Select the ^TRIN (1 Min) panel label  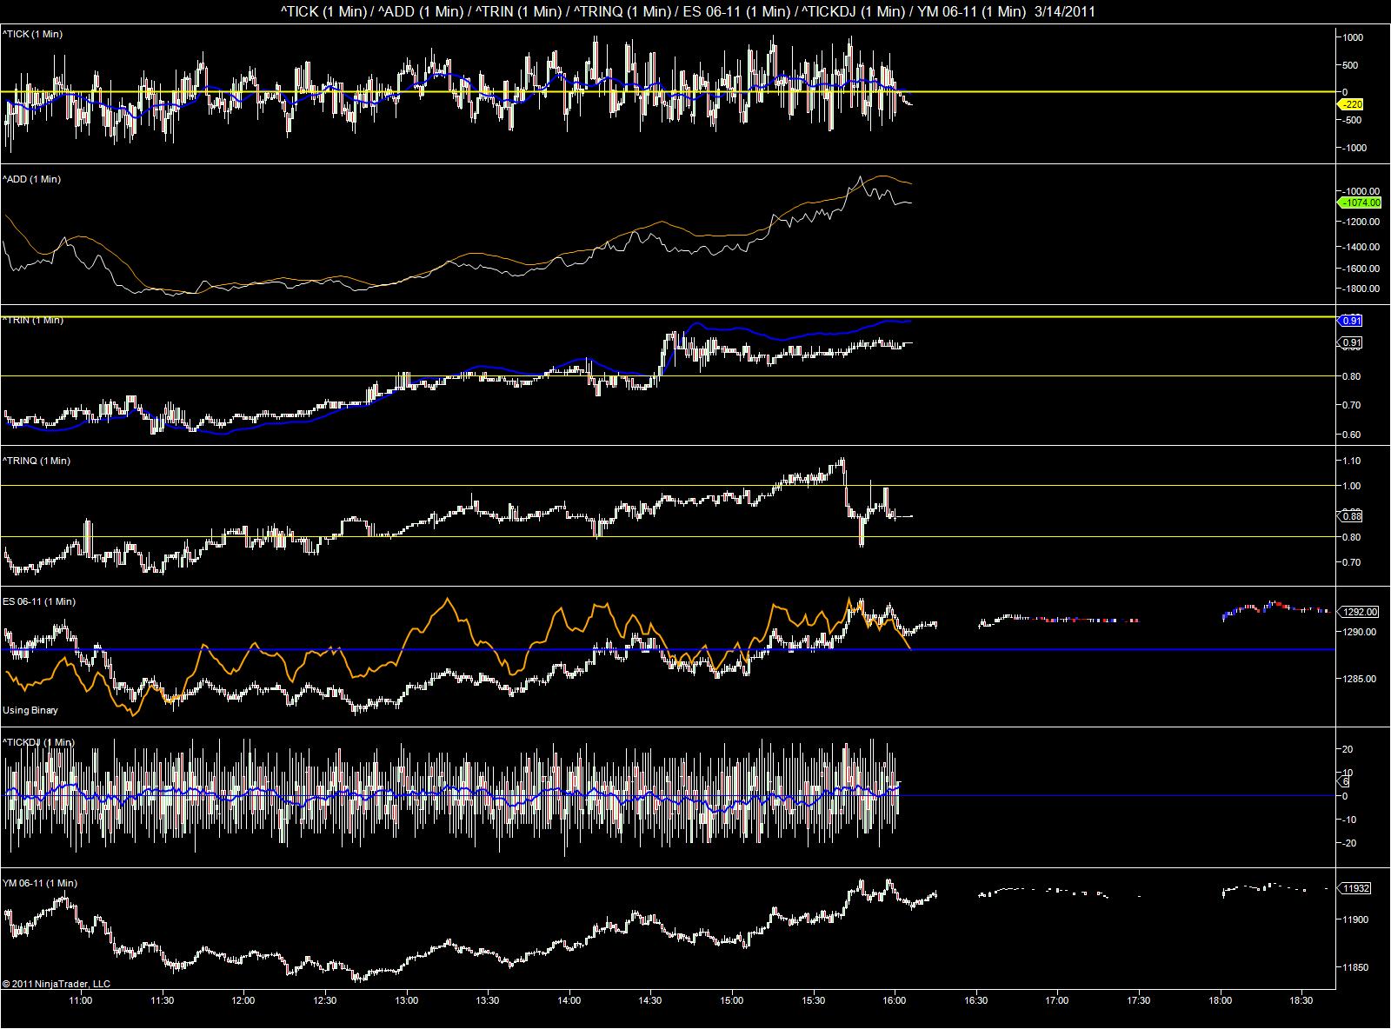(x=32, y=320)
